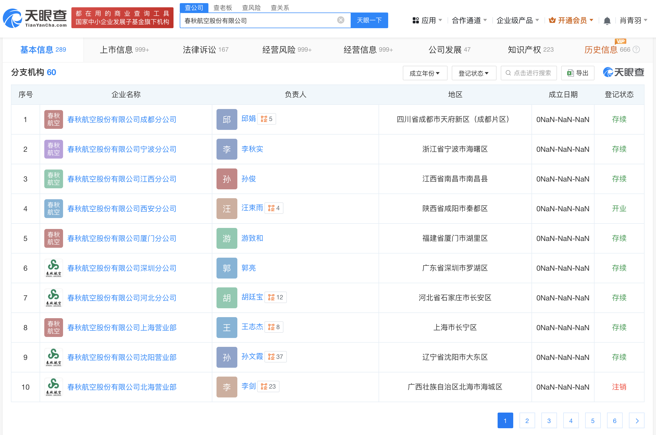The height and width of the screenshot is (435, 656).
Task: Click the 李 avatar for 李秋实
Action: coord(227,149)
